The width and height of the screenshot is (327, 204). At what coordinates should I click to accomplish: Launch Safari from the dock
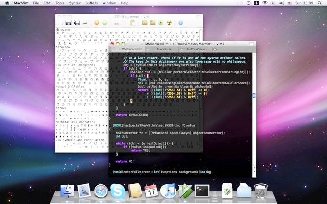(x=101, y=191)
